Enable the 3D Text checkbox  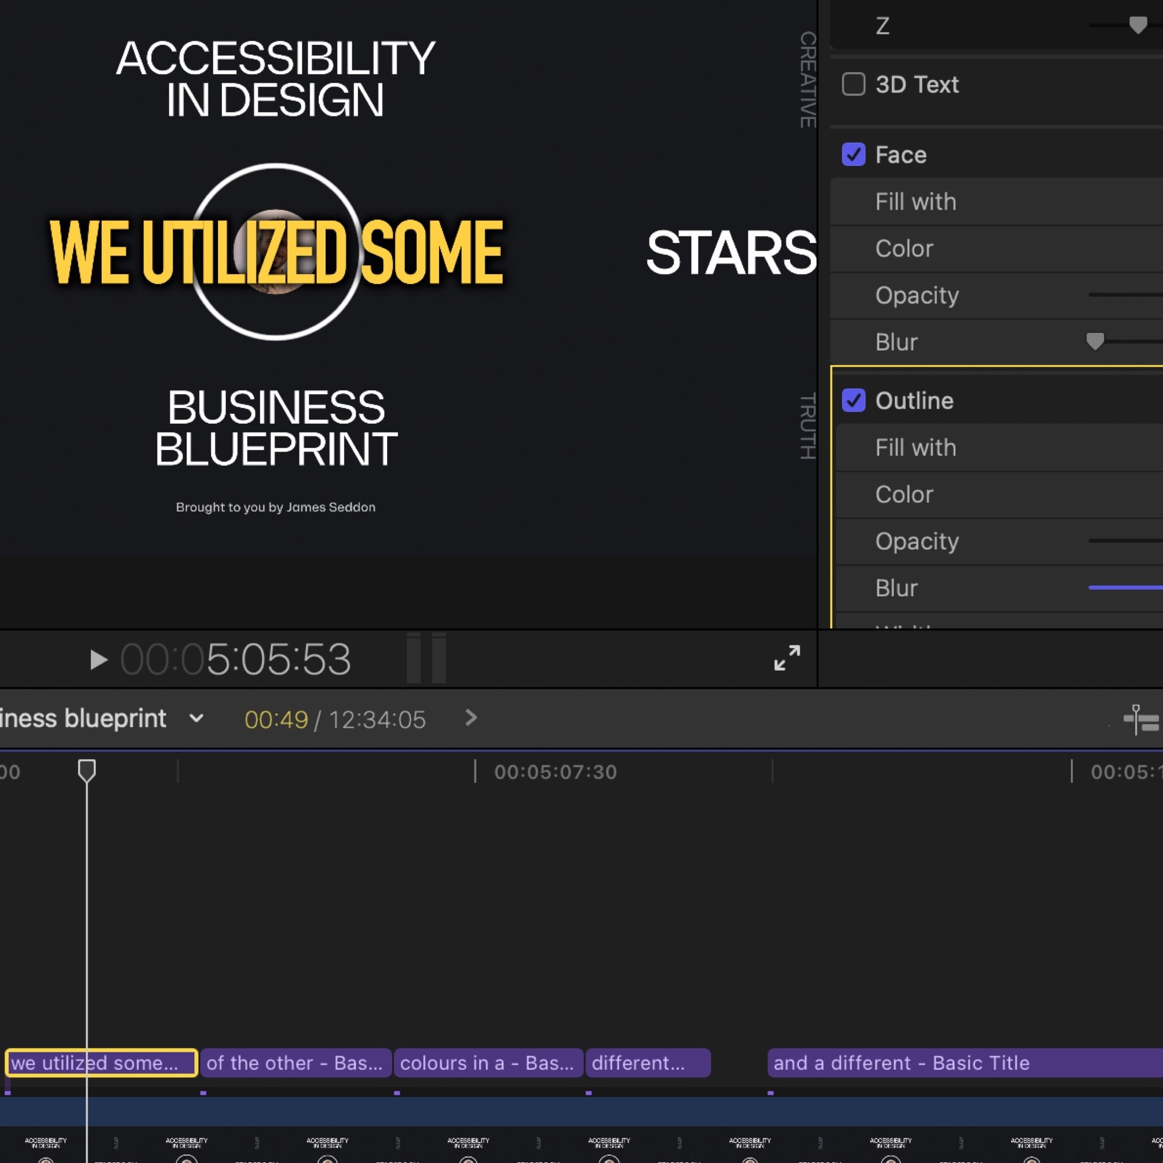(x=853, y=85)
